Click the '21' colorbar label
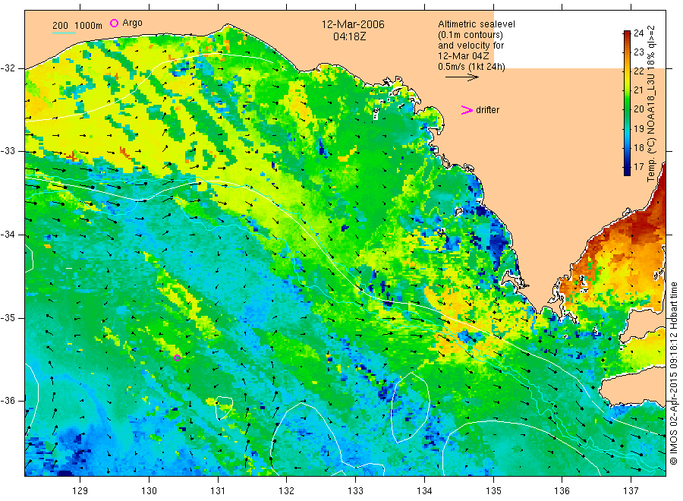 (x=638, y=90)
